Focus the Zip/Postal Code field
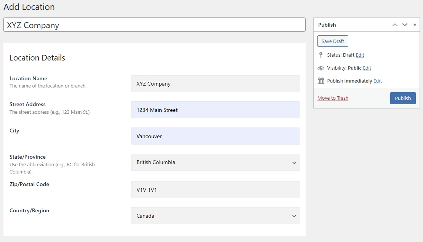 (x=215, y=189)
